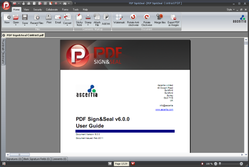Click the status bar icon at bottom-left corner
249x167 pixels.
(4, 164)
